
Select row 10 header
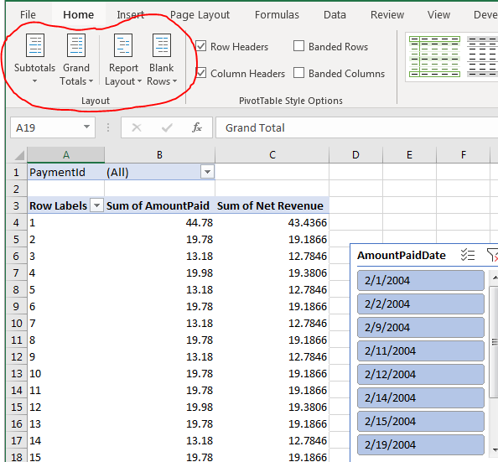click(x=17, y=323)
